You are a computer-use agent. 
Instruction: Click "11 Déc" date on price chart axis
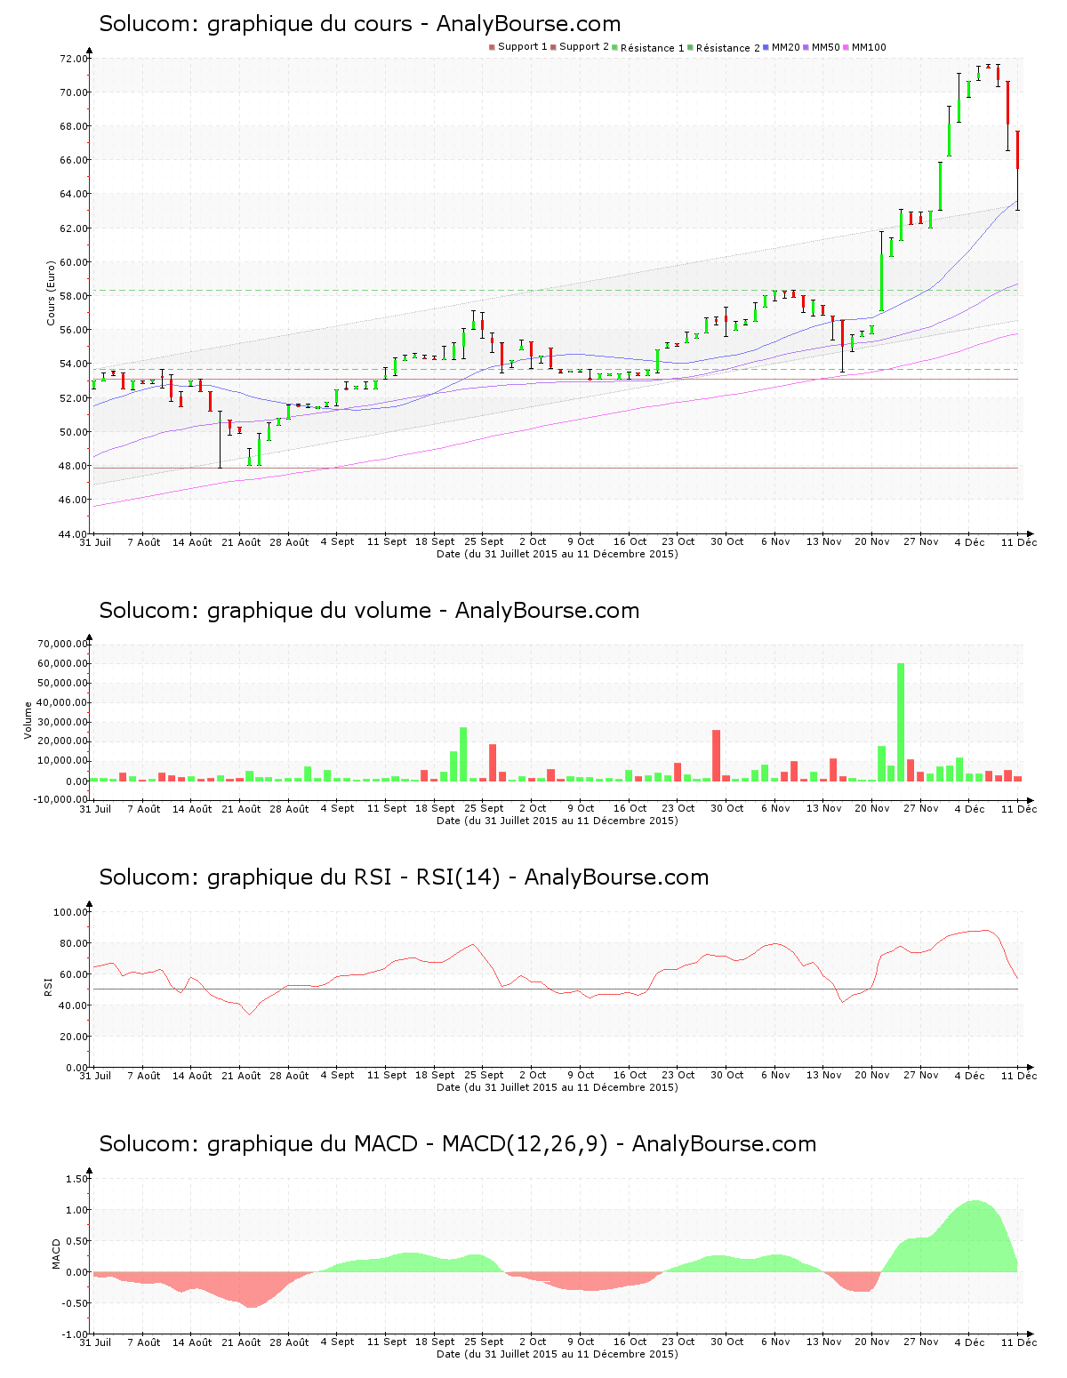click(x=1019, y=541)
